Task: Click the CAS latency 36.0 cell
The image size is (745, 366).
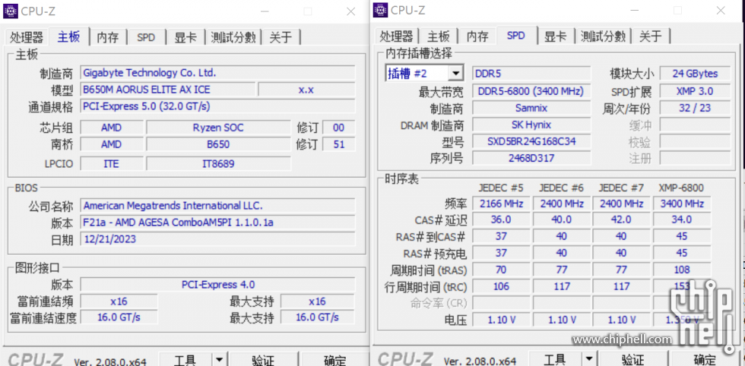Action: [501, 219]
